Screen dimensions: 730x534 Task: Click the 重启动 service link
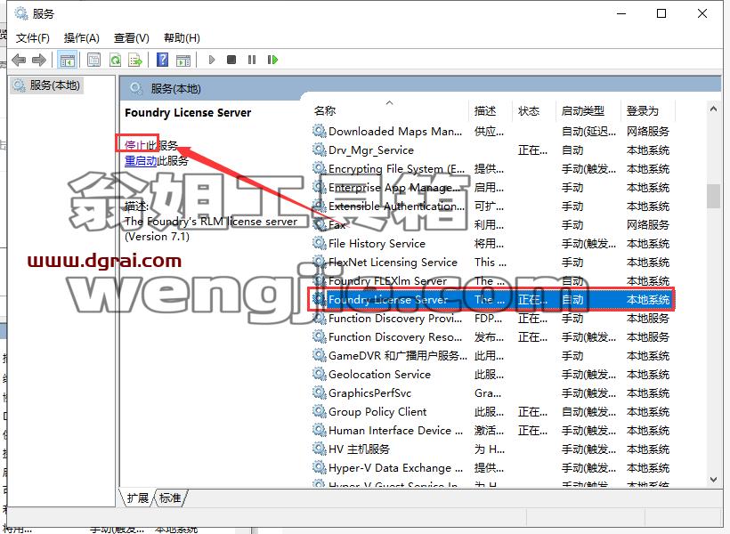tap(141, 160)
